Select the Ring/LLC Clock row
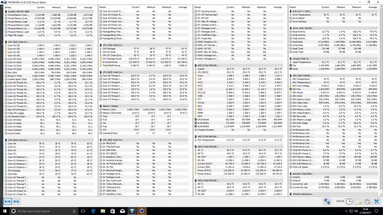This screenshot has width=383, height=215. click(49, 76)
